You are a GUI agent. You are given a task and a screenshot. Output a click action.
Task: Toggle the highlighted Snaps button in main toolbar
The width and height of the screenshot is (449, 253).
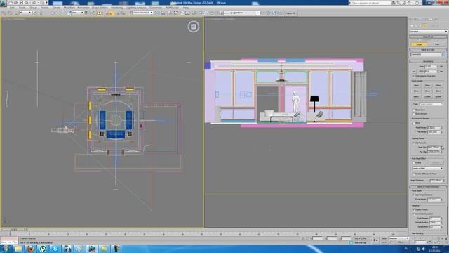(111, 13)
